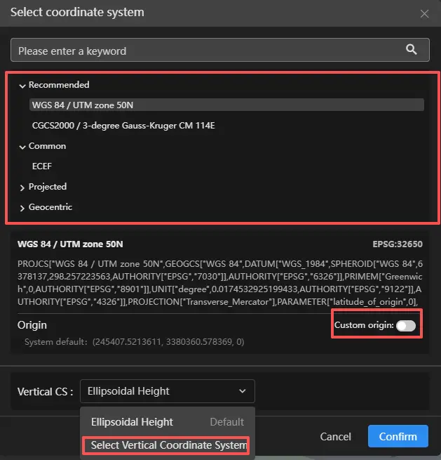Choose CGCS2000 3-degree Gauss-Kruger CM 114E
Viewport: 441px width, 460px height.
point(123,126)
